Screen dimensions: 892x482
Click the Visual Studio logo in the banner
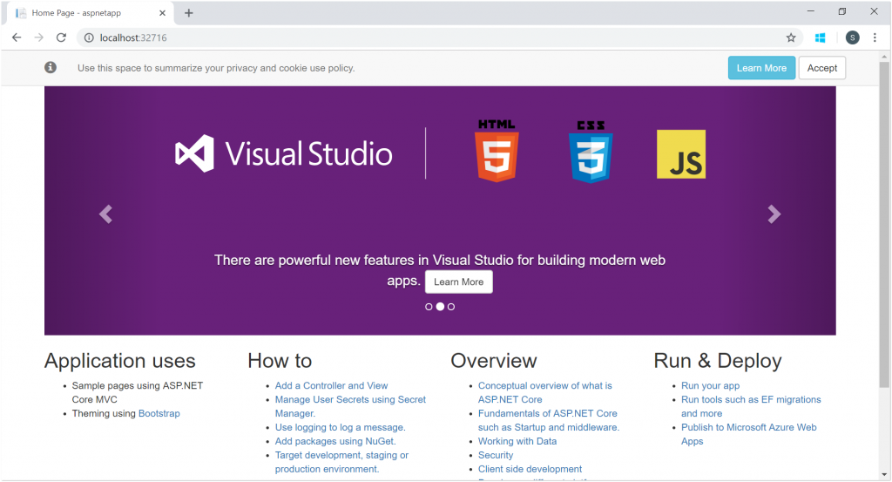[283, 153]
